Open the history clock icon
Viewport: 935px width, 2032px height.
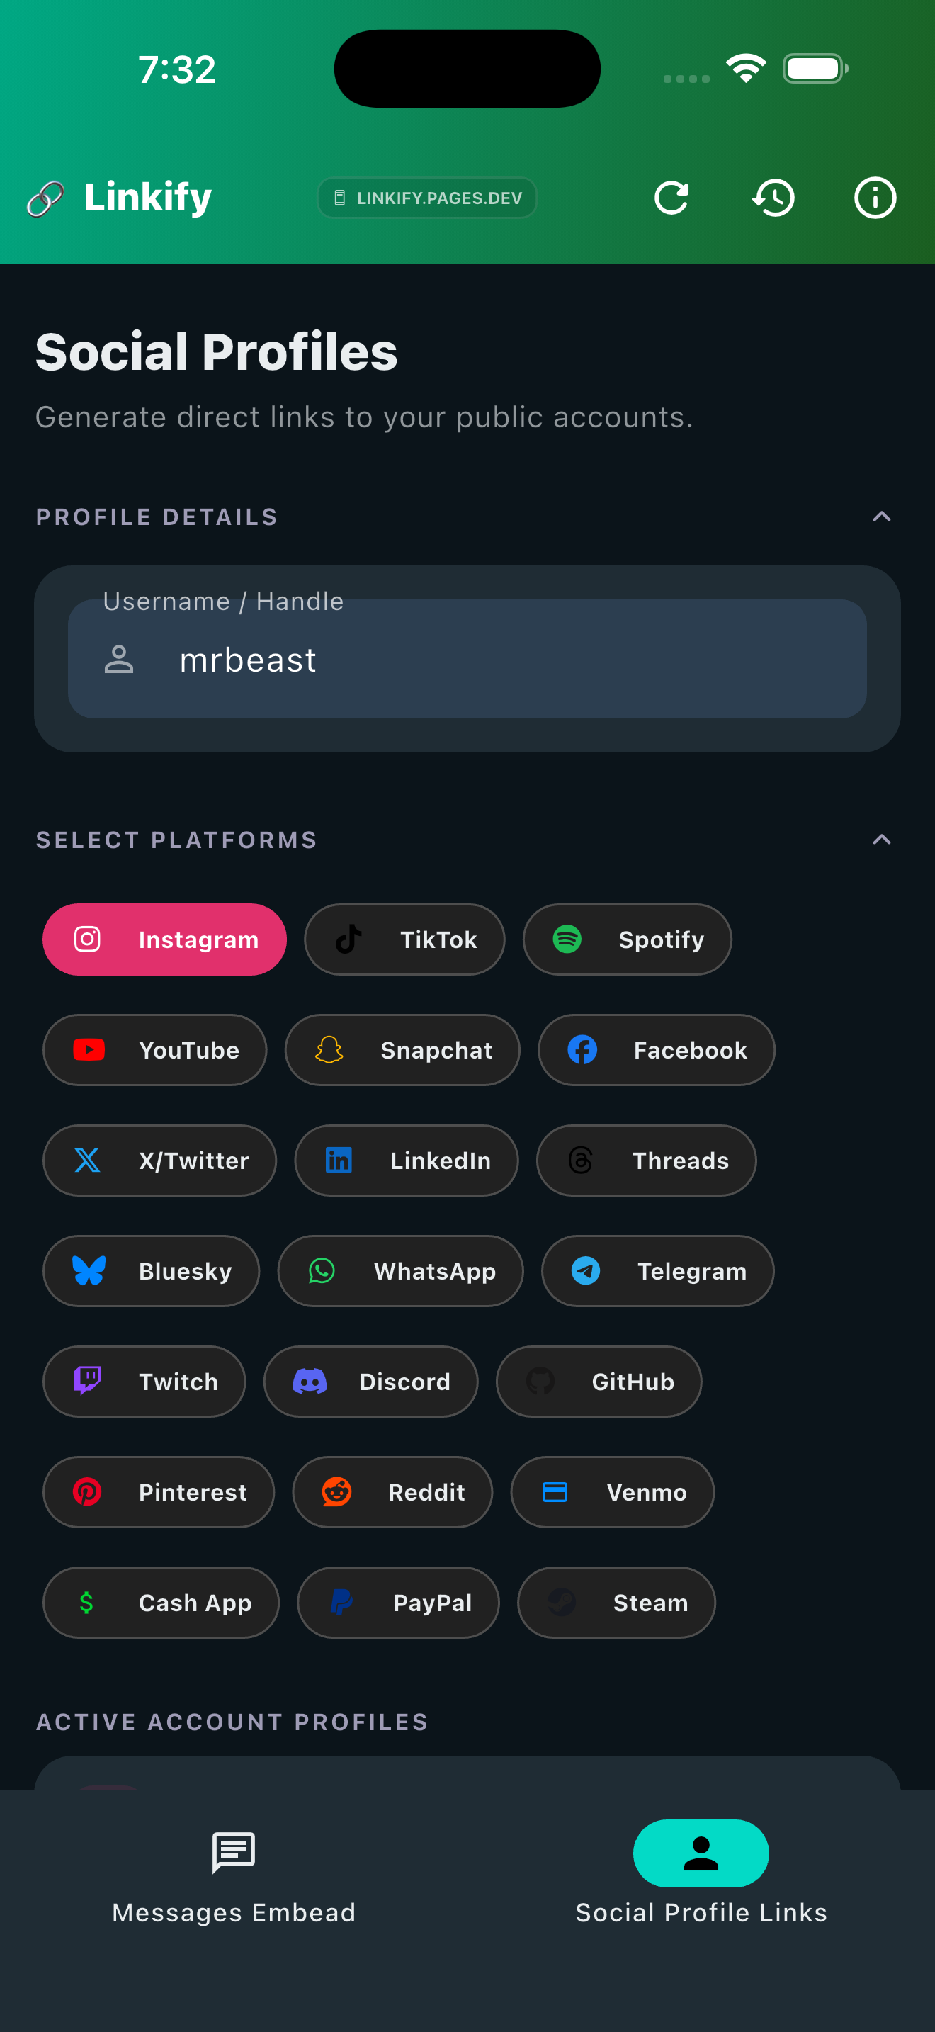[x=773, y=197]
